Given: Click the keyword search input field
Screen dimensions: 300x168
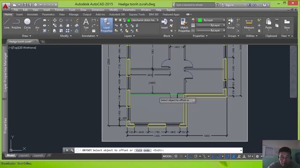Looking at the screenshot, I should [195, 5].
